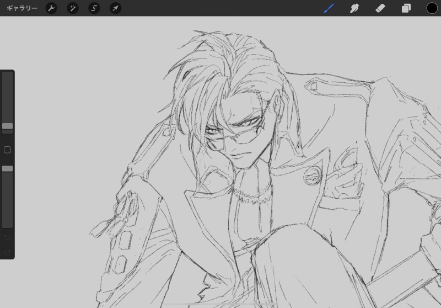Viewport: 441px width, 308px height.
Task: Select the Brush tool
Action: click(x=329, y=8)
